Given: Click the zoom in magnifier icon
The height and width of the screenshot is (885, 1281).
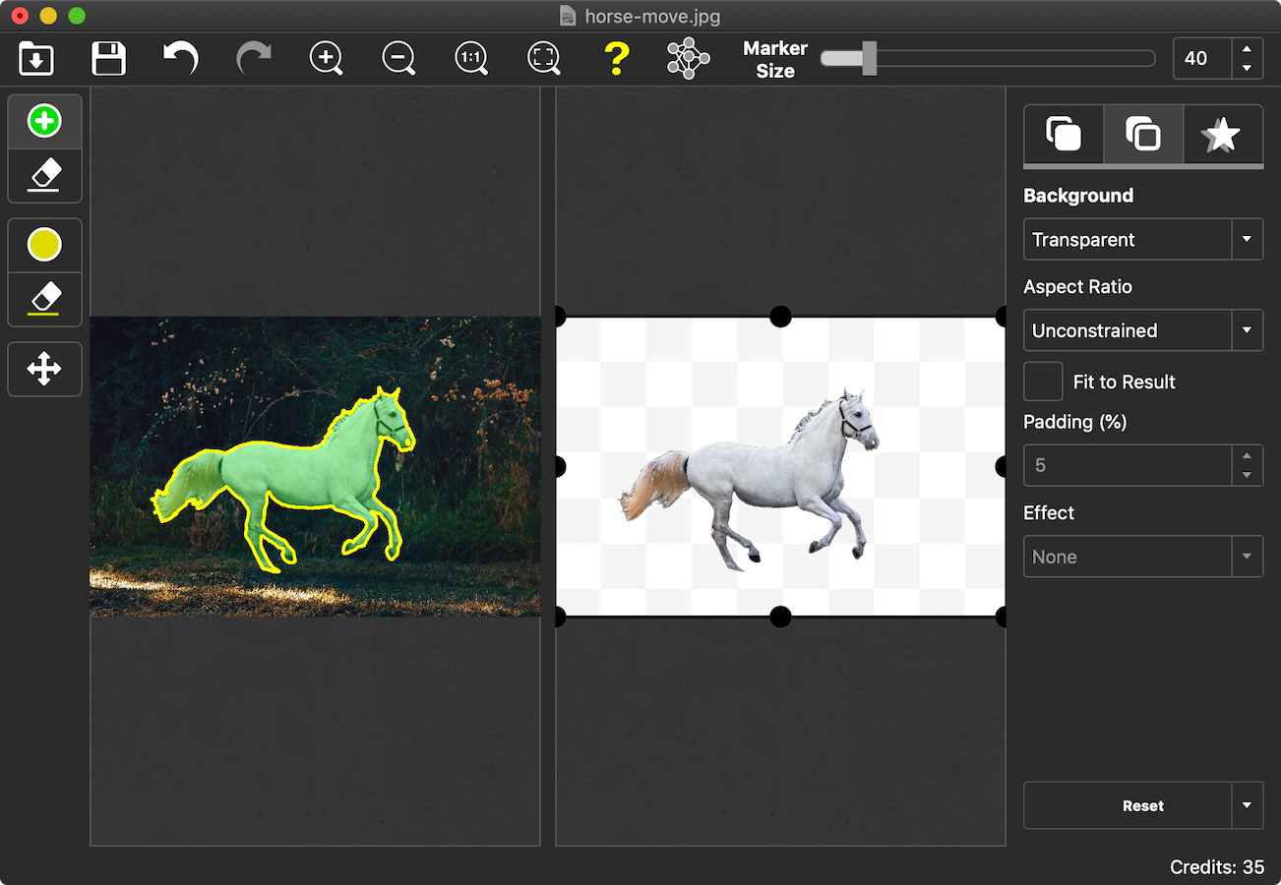Looking at the screenshot, I should [x=326, y=59].
